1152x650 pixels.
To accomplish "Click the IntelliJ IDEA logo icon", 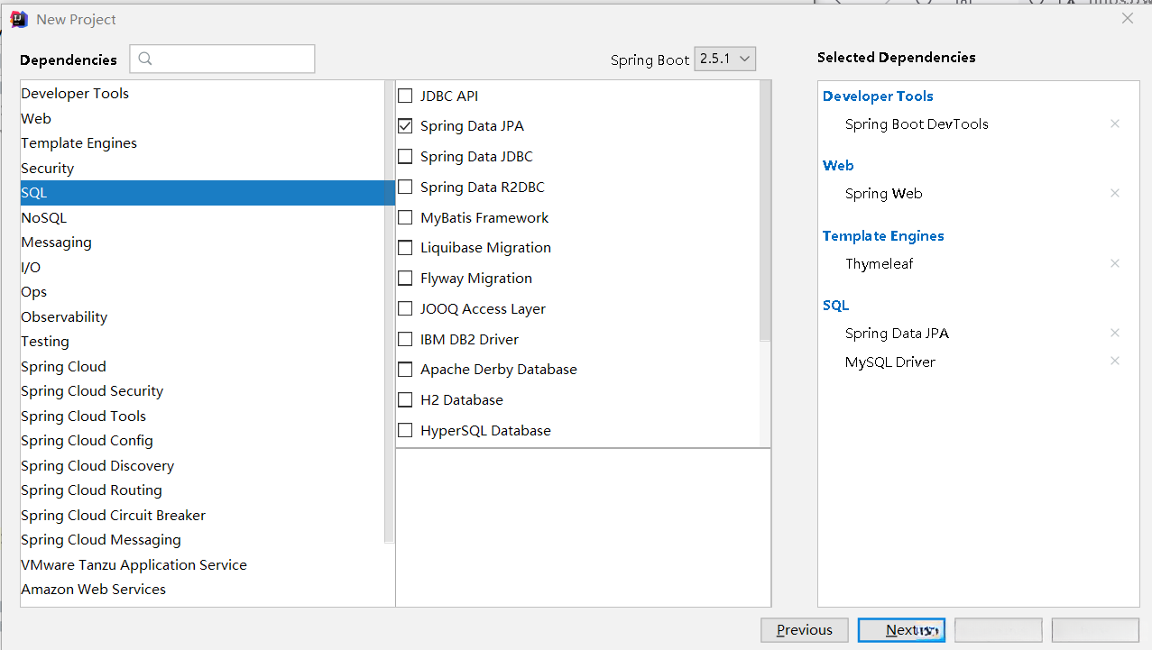I will click(x=19, y=19).
